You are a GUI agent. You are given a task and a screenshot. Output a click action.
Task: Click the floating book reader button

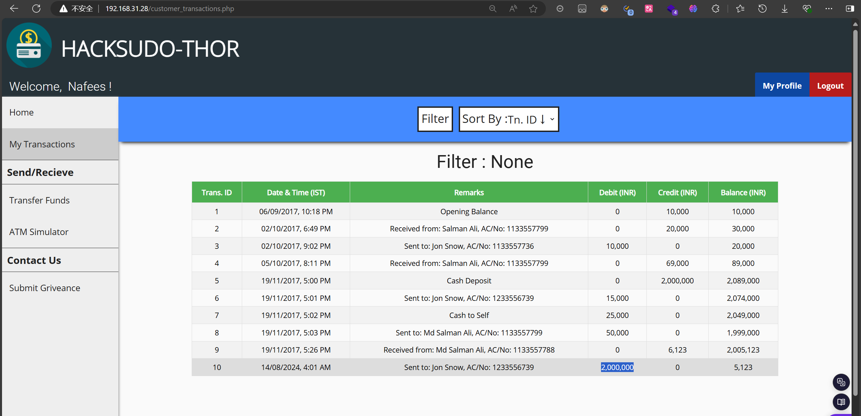click(841, 402)
